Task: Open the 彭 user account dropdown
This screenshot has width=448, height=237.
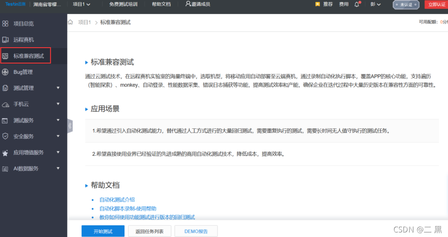Action: pos(375,4)
